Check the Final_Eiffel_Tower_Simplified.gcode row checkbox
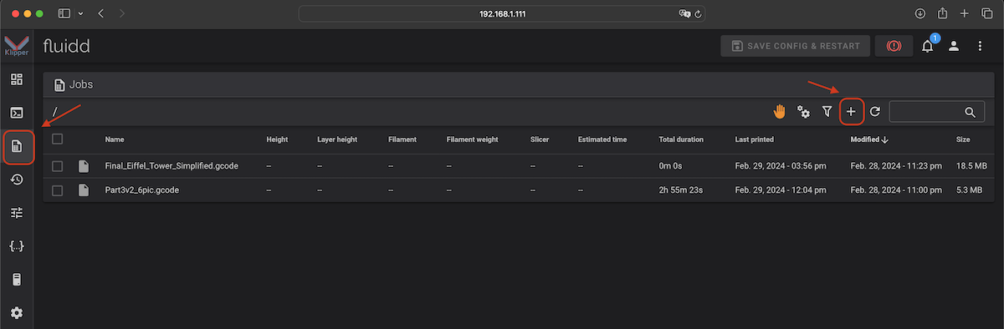1004x329 pixels. 57,166
